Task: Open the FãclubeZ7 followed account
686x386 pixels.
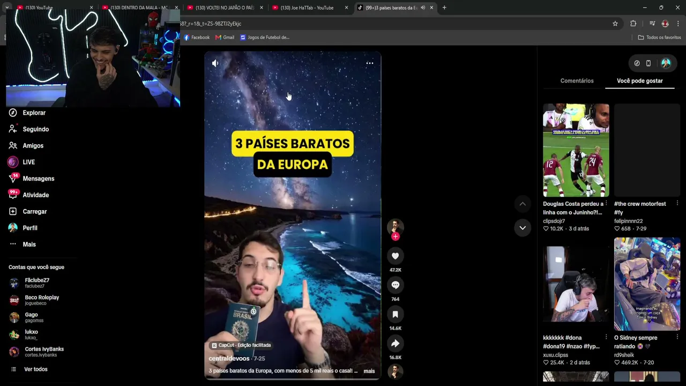Action: 37,283
